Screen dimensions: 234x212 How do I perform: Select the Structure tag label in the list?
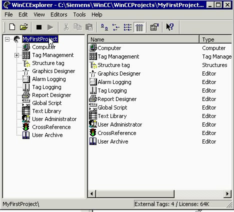(113, 65)
